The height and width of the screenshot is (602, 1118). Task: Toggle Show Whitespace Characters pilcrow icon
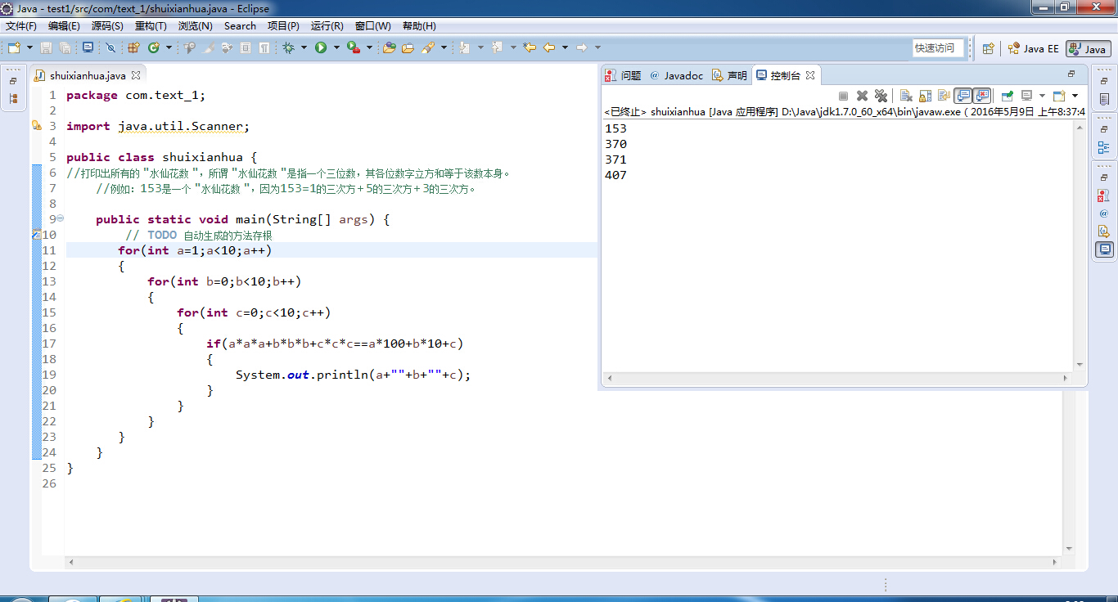(264, 47)
